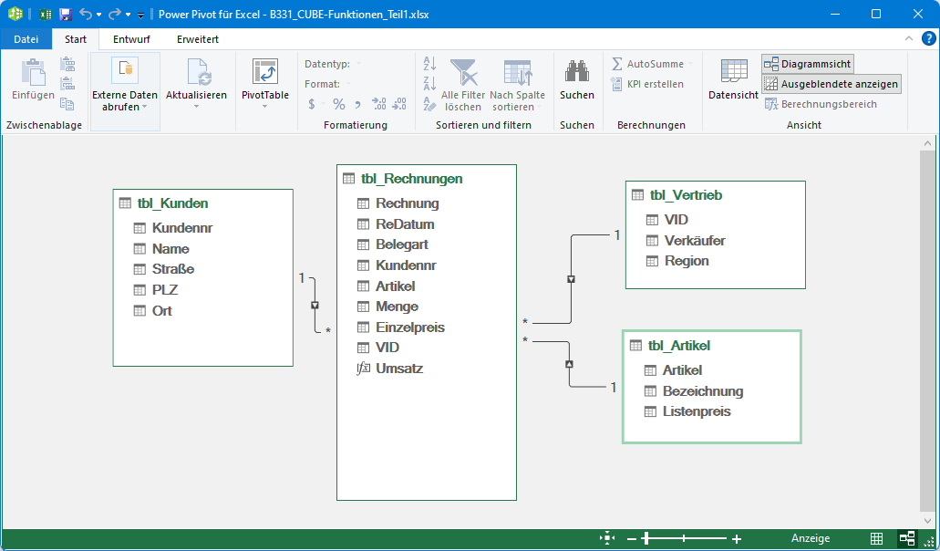This screenshot has height=551, width=940.
Task: Click the save icon in title bar
Action: pos(65,15)
